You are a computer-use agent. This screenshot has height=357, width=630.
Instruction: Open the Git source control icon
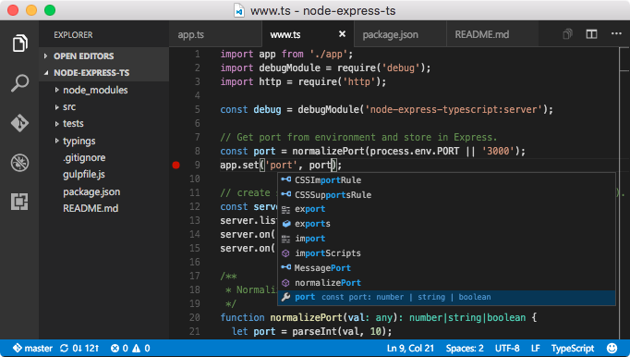(x=19, y=123)
